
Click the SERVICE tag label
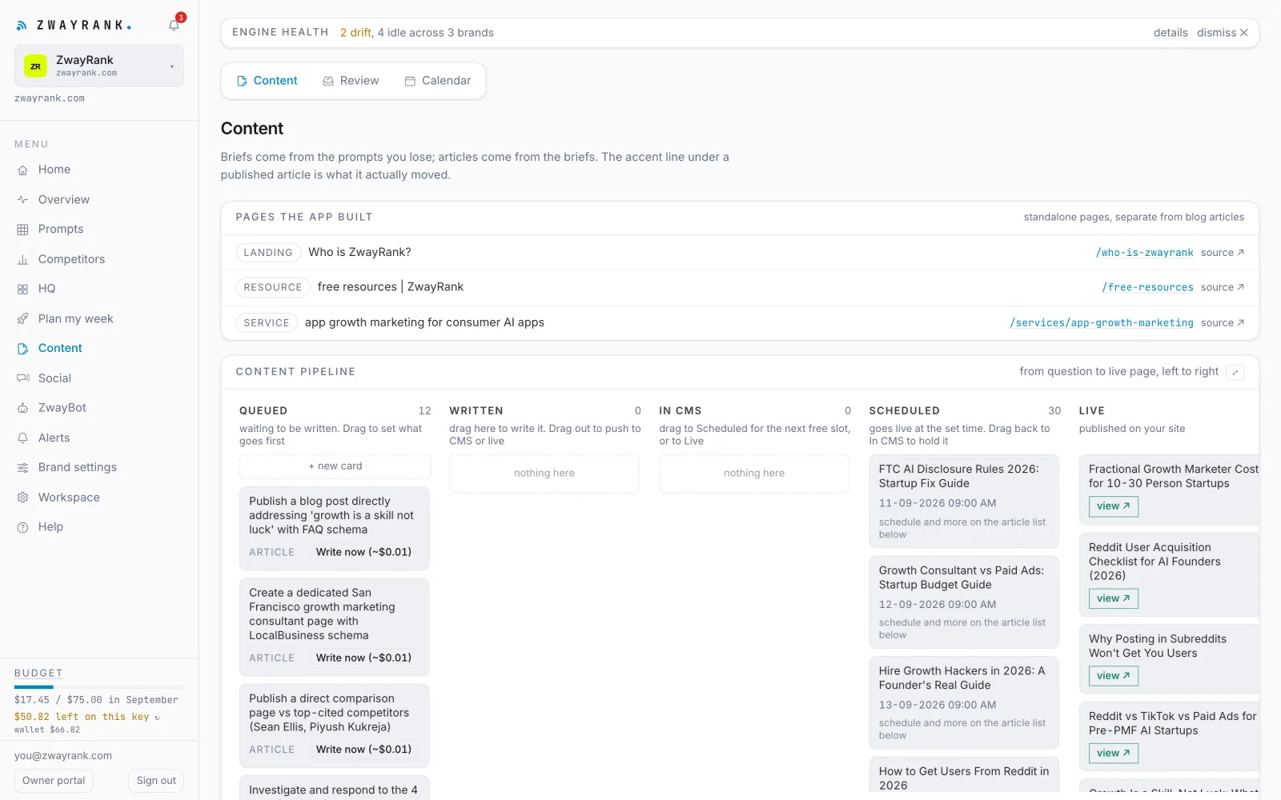pyautogui.click(x=267, y=323)
